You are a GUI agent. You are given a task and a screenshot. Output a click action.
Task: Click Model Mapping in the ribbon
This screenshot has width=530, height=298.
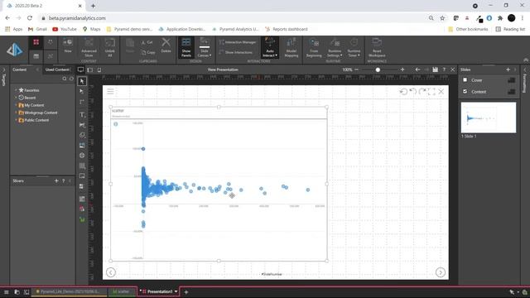pyautogui.click(x=291, y=47)
